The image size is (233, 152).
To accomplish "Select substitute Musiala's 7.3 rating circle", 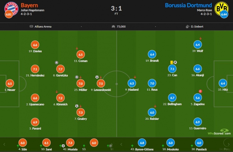I will [x=70, y=143].
